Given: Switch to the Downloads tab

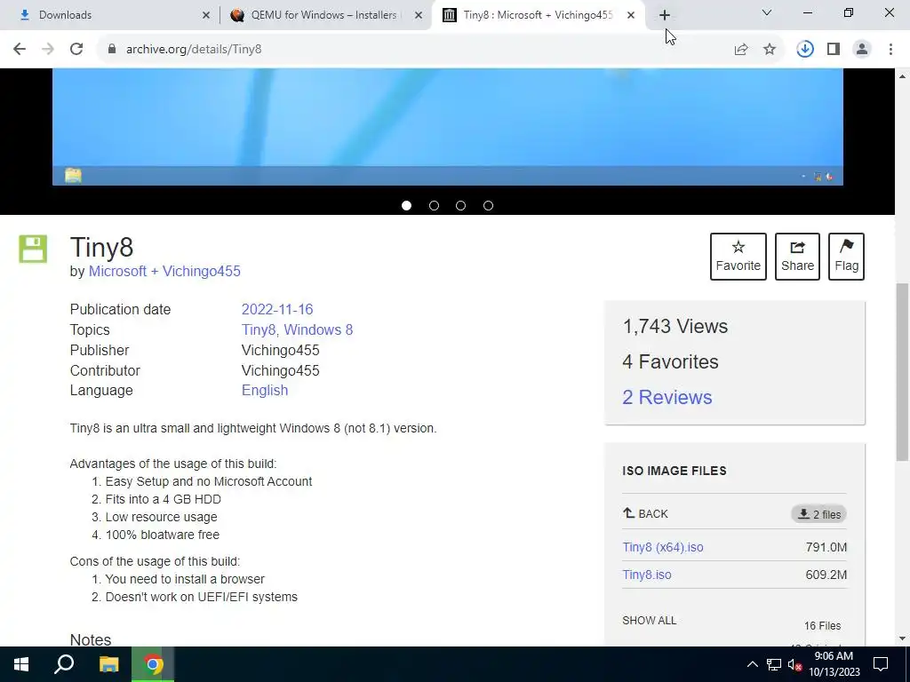Looking at the screenshot, I should pyautogui.click(x=109, y=15).
